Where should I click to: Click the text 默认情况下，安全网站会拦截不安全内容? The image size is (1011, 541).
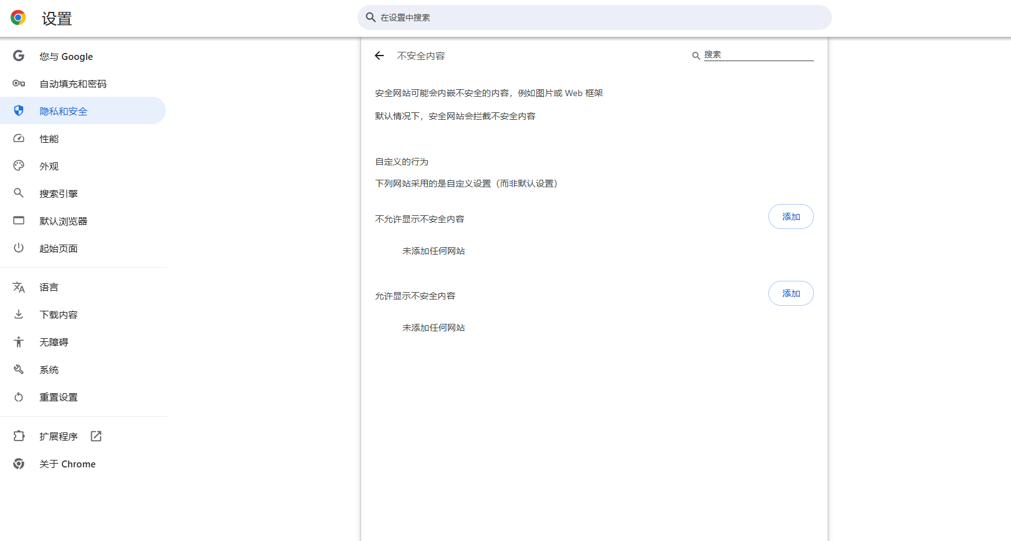tap(455, 116)
